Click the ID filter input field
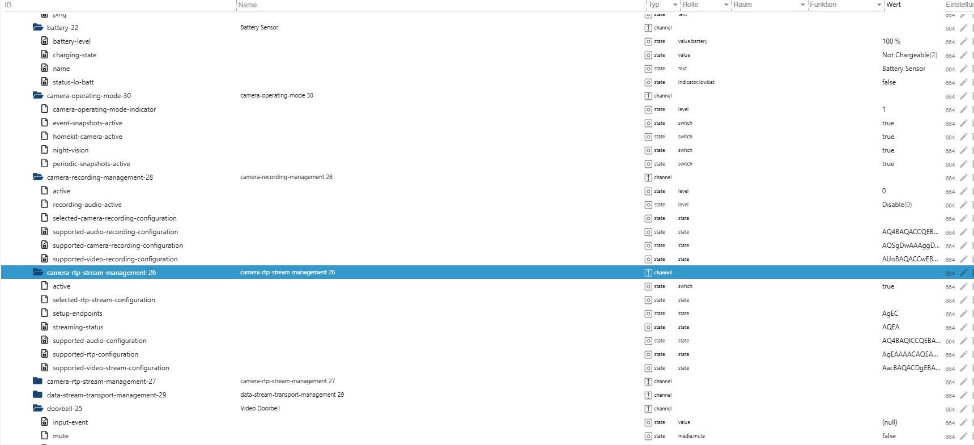 tap(119, 5)
